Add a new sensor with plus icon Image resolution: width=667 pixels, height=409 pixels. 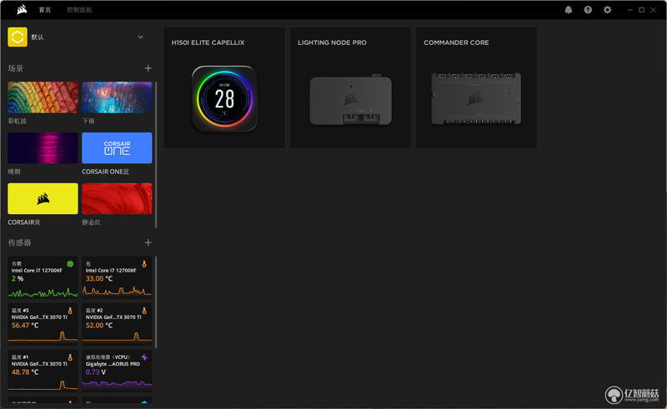tap(148, 242)
